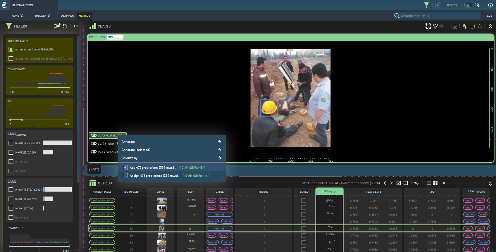
Task: Open the keyboard shortcuts icon
Action: [468, 5]
